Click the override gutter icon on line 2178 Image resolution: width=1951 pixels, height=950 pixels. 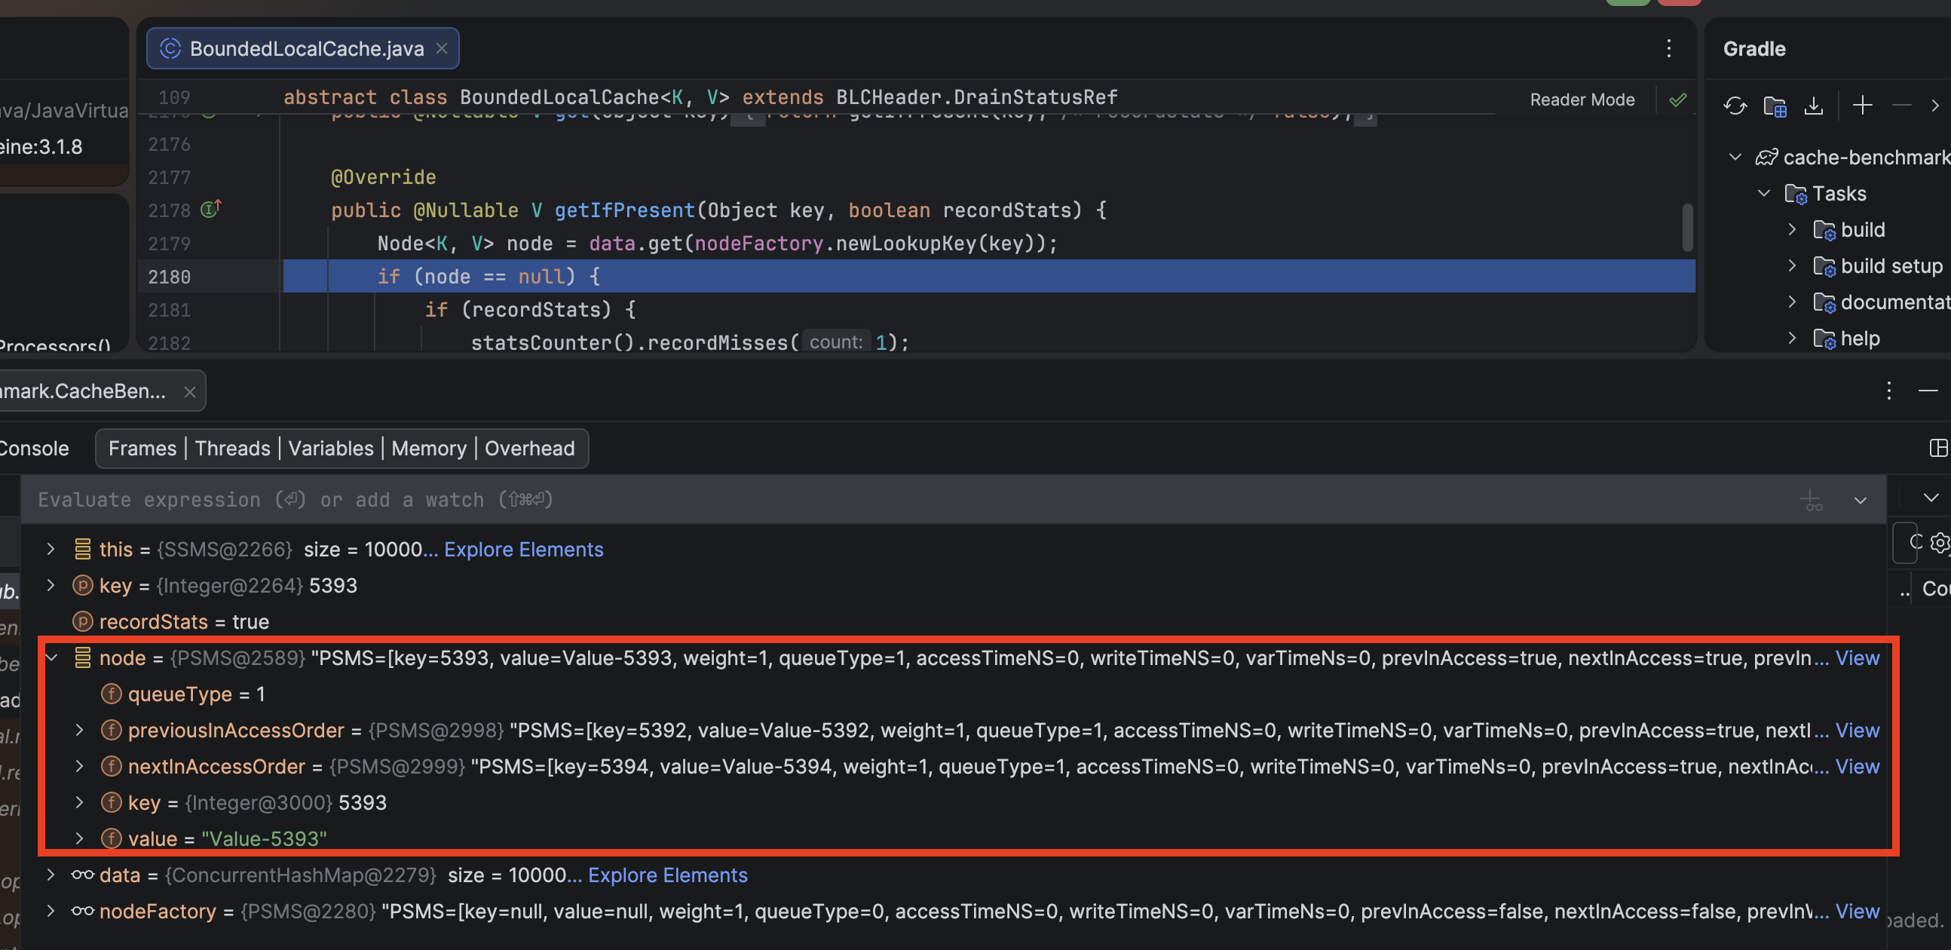(x=210, y=210)
